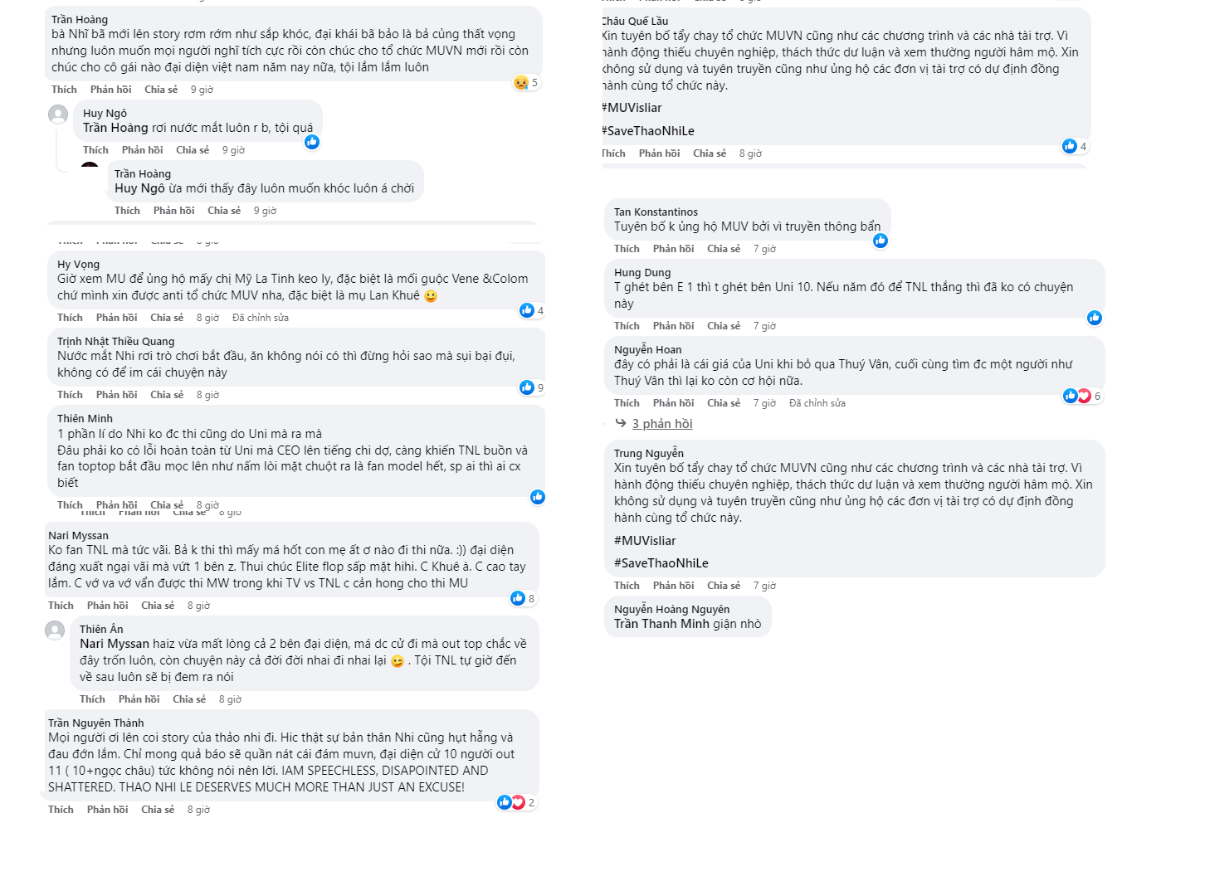Click Huy Ngô's profile avatar
This screenshot has width=1205, height=886.
click(x=58, y=114)
